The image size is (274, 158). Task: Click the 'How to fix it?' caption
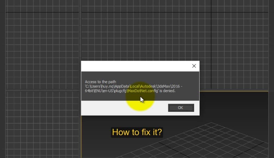[x=137, y=132]
